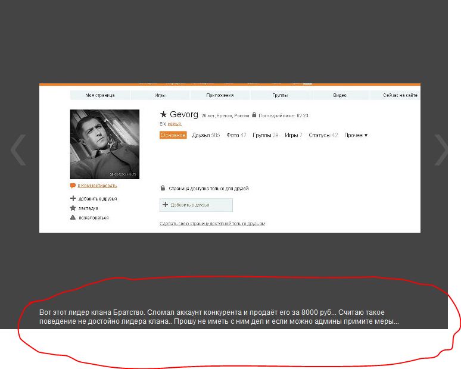The width and height of the screenshot is (461, 369).
Task: Click lock icon near Последний визит
Action: pyautogui.click(x=254, y=115)
